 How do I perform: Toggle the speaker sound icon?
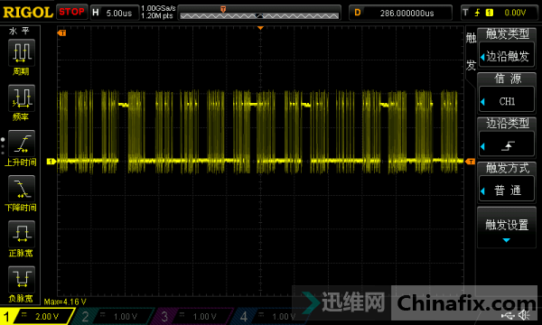point(524,315)
